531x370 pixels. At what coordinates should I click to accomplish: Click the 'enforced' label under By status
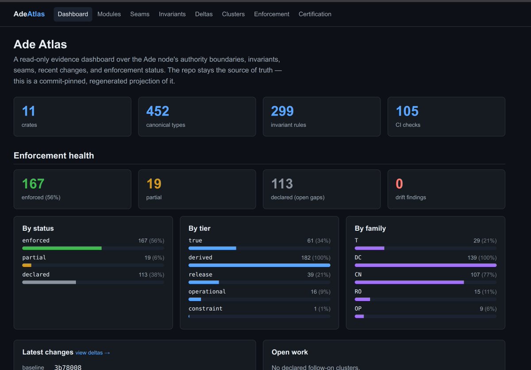pyautogui.click(x=36, y=240)
